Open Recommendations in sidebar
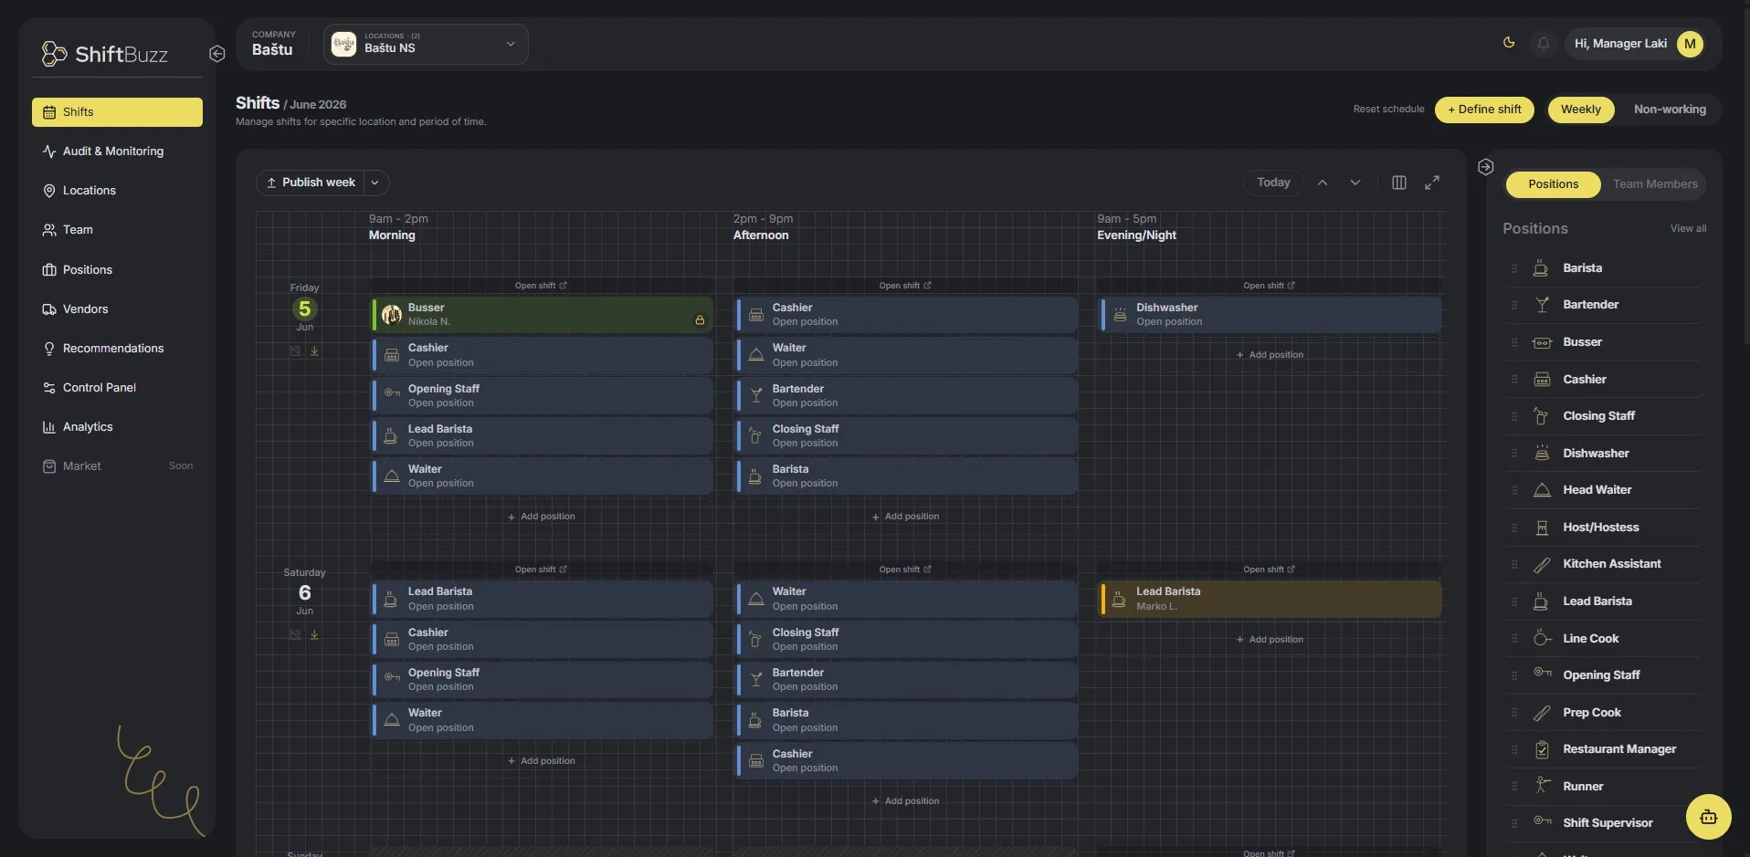Screen dimensions: 1750x857 pos(117,349)
